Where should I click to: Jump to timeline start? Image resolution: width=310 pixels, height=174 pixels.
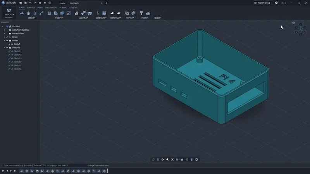pos(3,171)
